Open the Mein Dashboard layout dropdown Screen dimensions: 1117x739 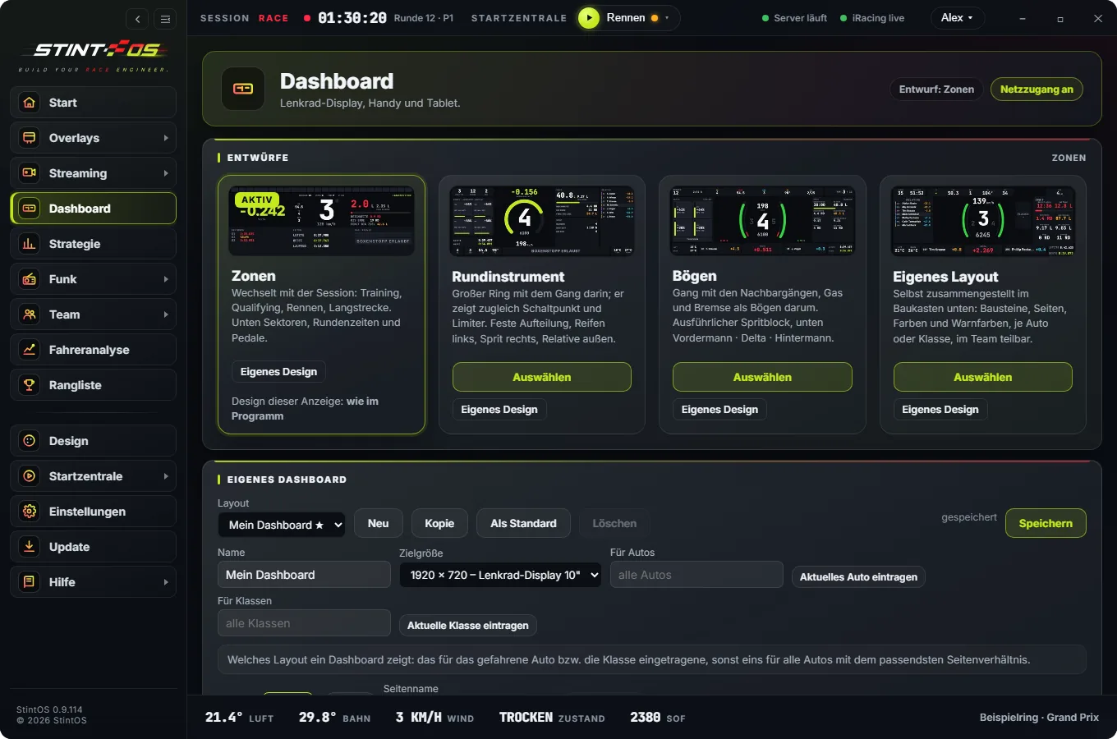[281, 525]
